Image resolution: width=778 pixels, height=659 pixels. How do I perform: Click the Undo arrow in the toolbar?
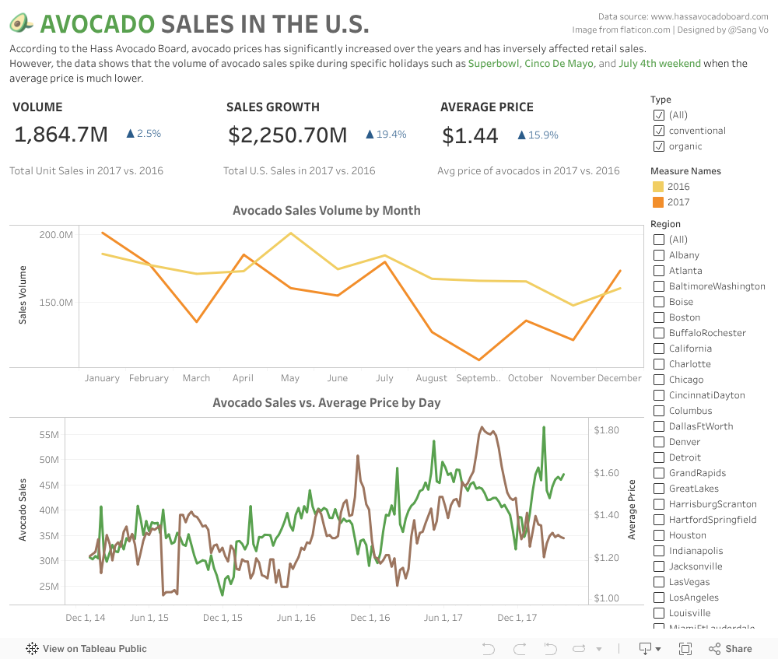488,648
